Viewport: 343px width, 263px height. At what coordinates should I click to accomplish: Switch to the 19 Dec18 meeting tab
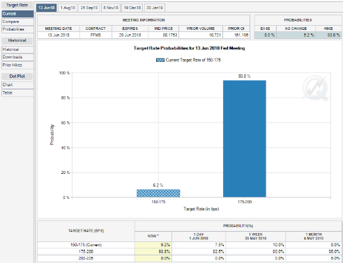click(132, 8)
